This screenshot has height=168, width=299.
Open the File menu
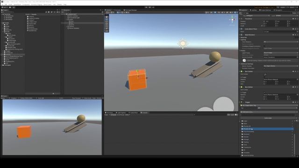(x=2, y=4)
